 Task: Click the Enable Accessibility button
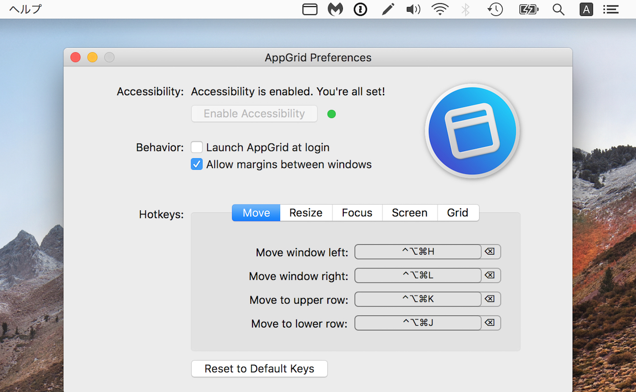254,114
